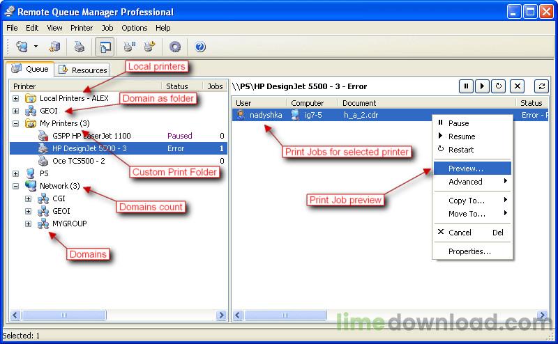Choose Pause in the context menu
The image size is (558, 344).
473,123
